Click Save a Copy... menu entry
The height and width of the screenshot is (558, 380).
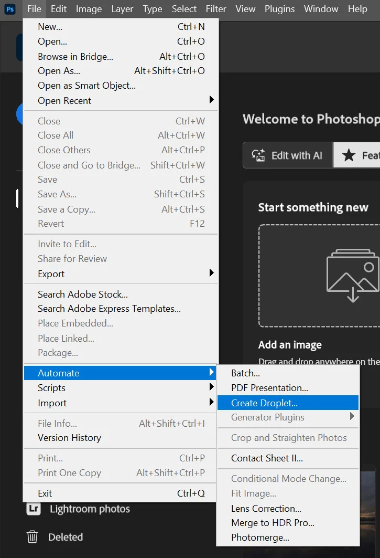[x=121, y=209]
